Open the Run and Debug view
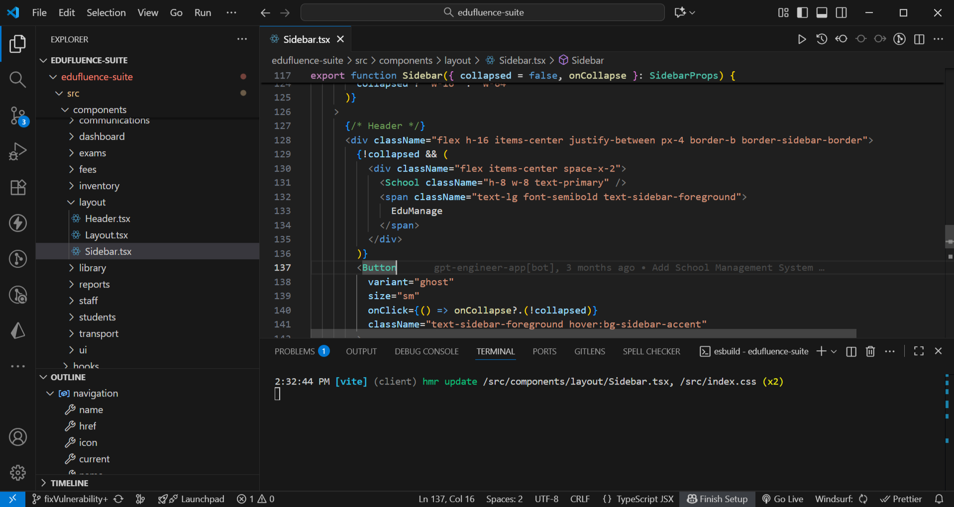 point(18,151)
